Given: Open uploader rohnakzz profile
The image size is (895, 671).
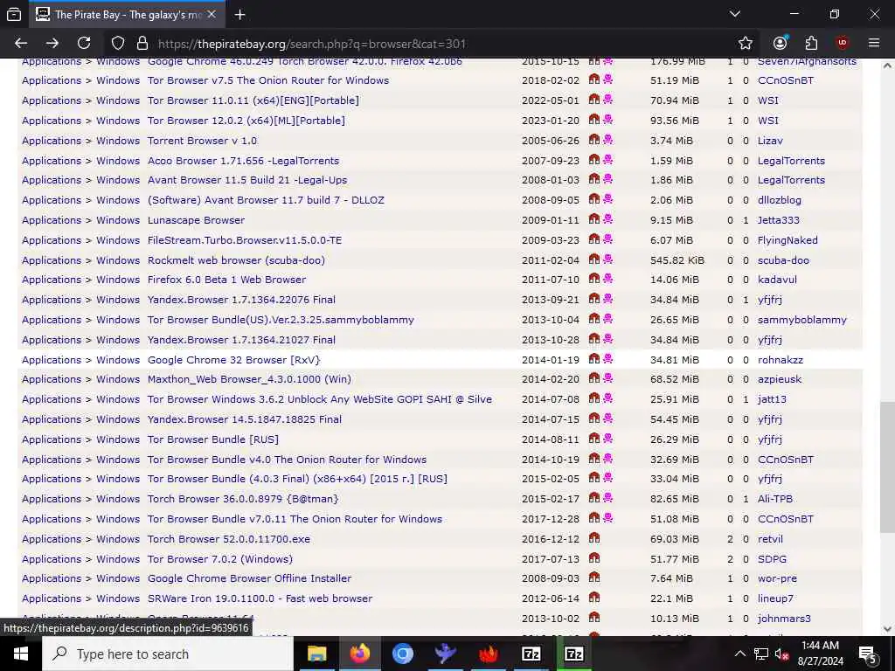Looking at the screenshot, I should 780,360.
